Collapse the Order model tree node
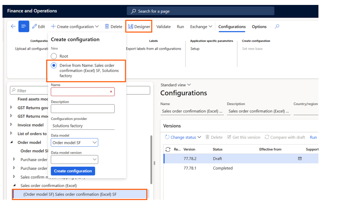The width and height of the screenshot is (339, 205). (12, 142)
